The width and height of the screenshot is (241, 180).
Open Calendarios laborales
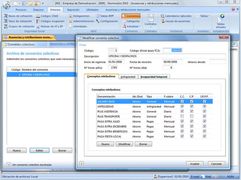click(x=178, y=16)
